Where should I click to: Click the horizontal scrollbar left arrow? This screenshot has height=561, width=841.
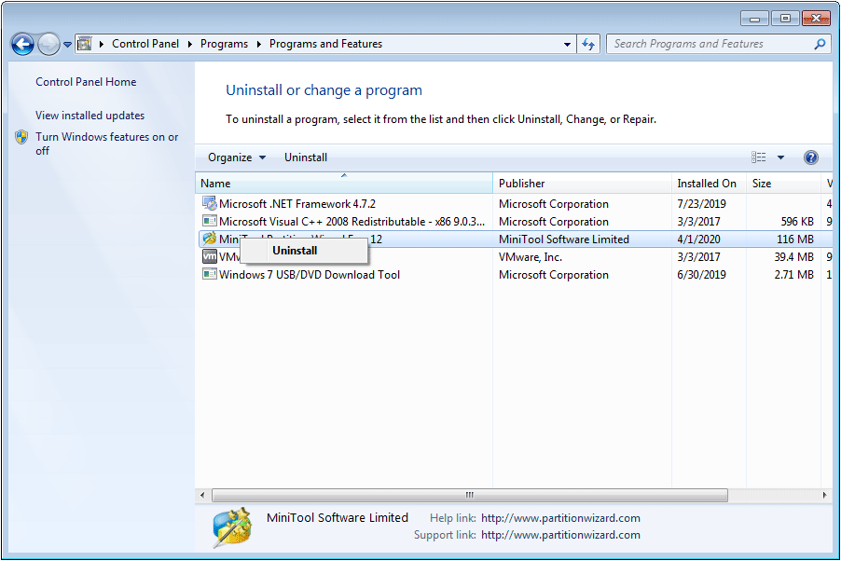[202, 495]
